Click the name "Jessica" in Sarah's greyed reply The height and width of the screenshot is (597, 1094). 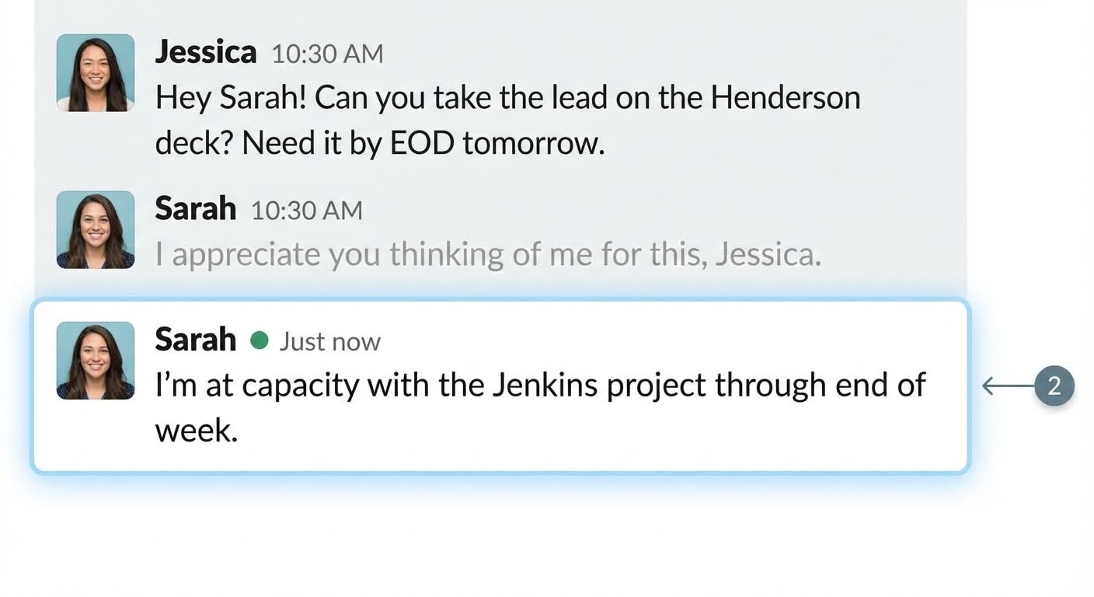[766, 255]
